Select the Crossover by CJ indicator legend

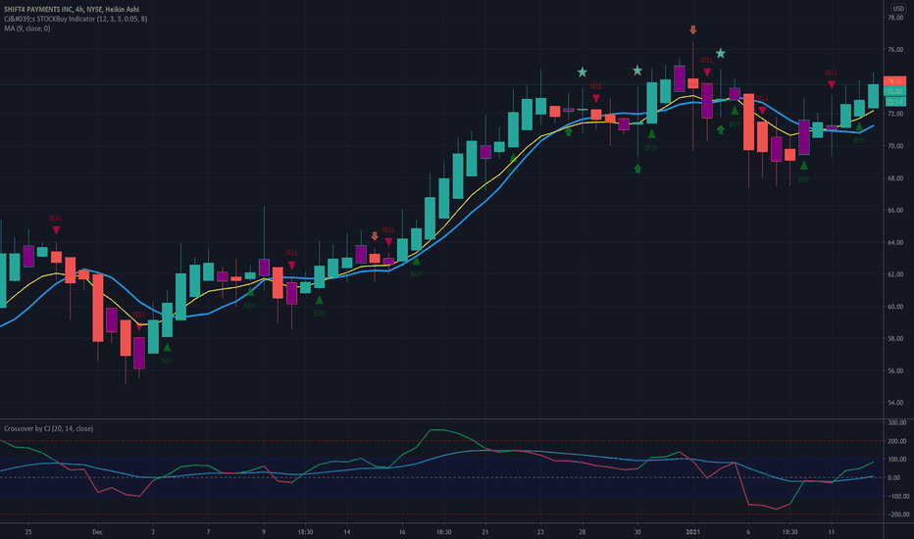pos(48,428)
